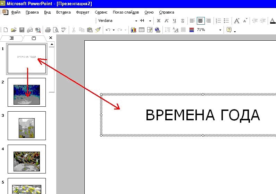This screenshot has width=276, height=194.
Task: Save the presentation with floppy icon
Action: [x=22, y=30]
